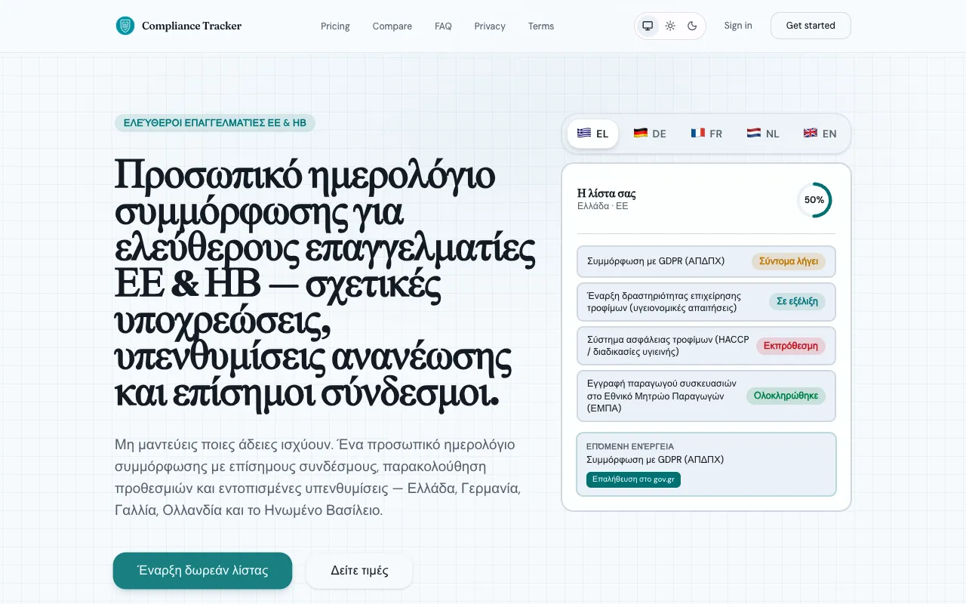The image size is (966, 604).
Task: Select the DE German language tab
Action: (x=650, y=134)
